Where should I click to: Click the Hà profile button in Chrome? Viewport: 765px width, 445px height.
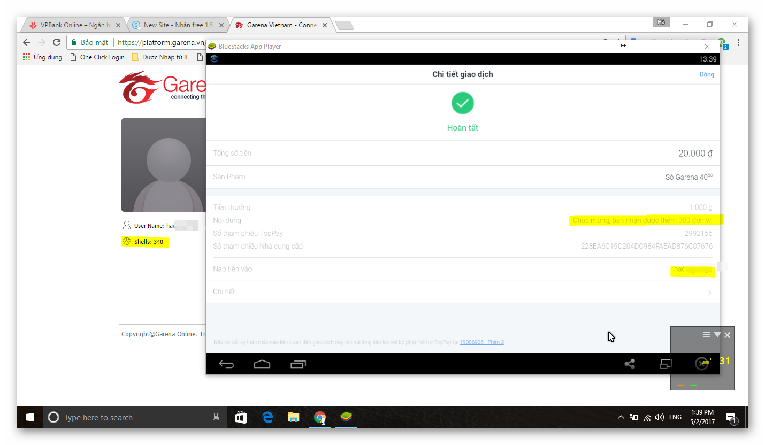coord(661,22)
